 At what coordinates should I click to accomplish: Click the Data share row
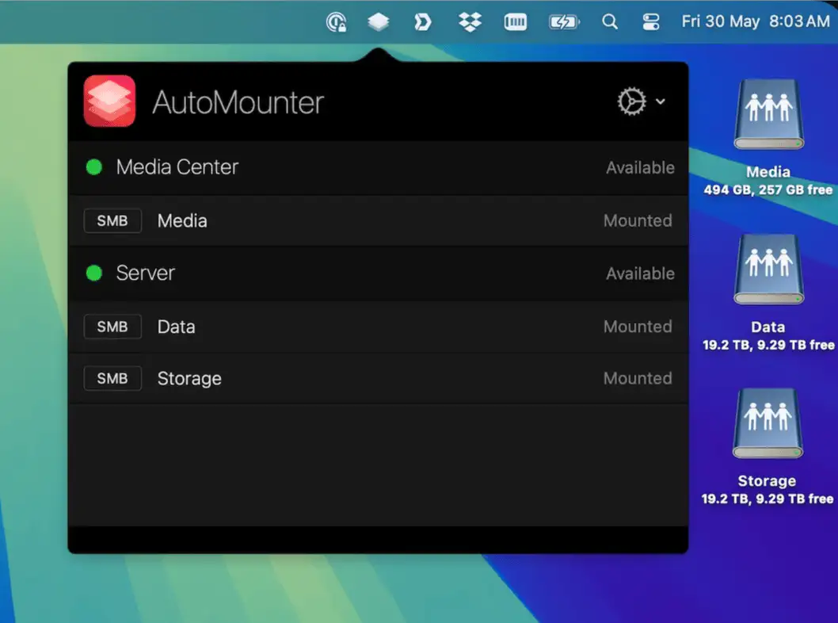pyautogui.click(x=378, y=327)
